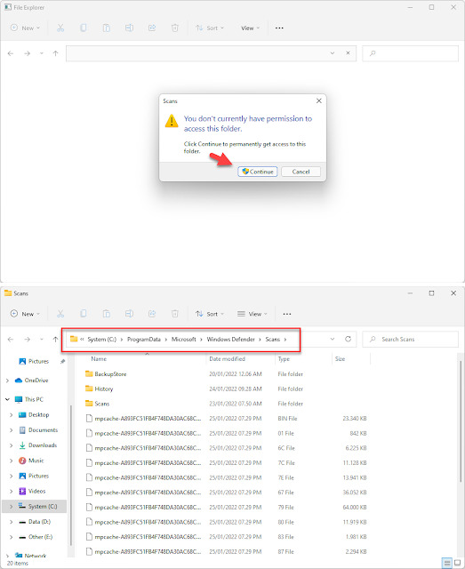
Task: Select OneDrive in the navigation pane
Action: pos(36,381)
